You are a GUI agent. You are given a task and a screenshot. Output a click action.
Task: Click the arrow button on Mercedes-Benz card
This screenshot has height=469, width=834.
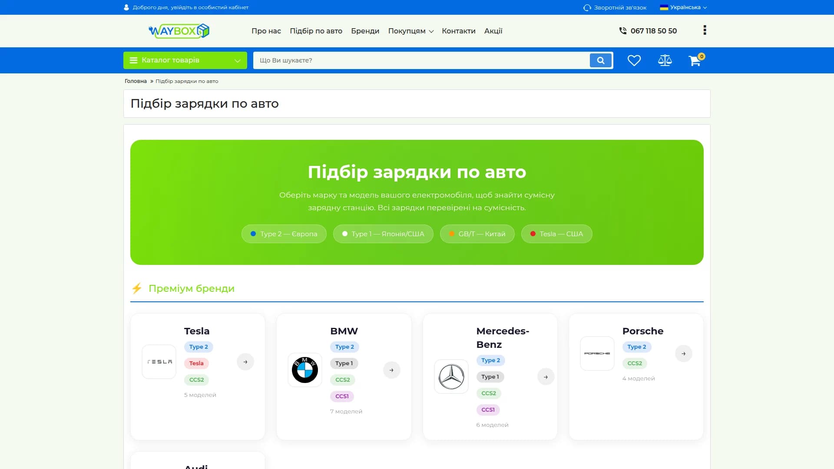click(x=546, y=377)
